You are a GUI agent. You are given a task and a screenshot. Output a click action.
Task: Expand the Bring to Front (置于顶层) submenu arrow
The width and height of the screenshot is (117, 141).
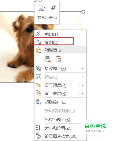(x=82, y=85)
